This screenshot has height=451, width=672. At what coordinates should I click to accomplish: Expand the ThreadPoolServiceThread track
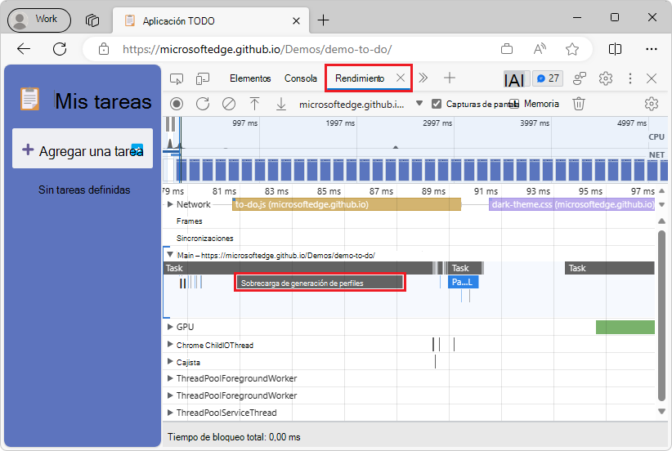170,413
